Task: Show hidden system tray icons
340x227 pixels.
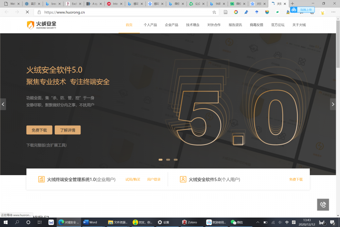Action: [x=258, y=222]
